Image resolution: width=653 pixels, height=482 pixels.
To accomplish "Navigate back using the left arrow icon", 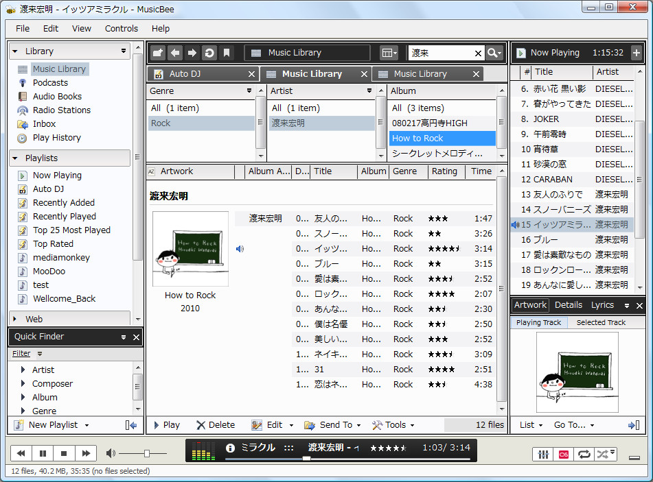I will point(175,52).
